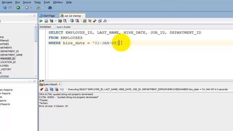
Task: Click the scroll-down arrow in Connections panel
Action: pos(36,76)
